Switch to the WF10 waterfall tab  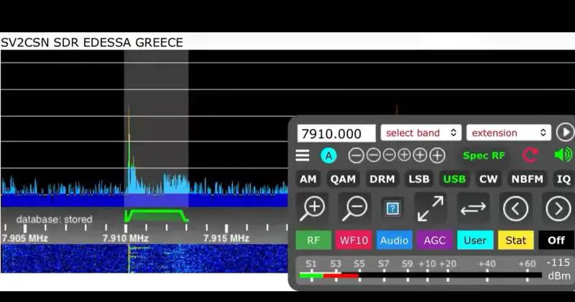tap(354, 240)
